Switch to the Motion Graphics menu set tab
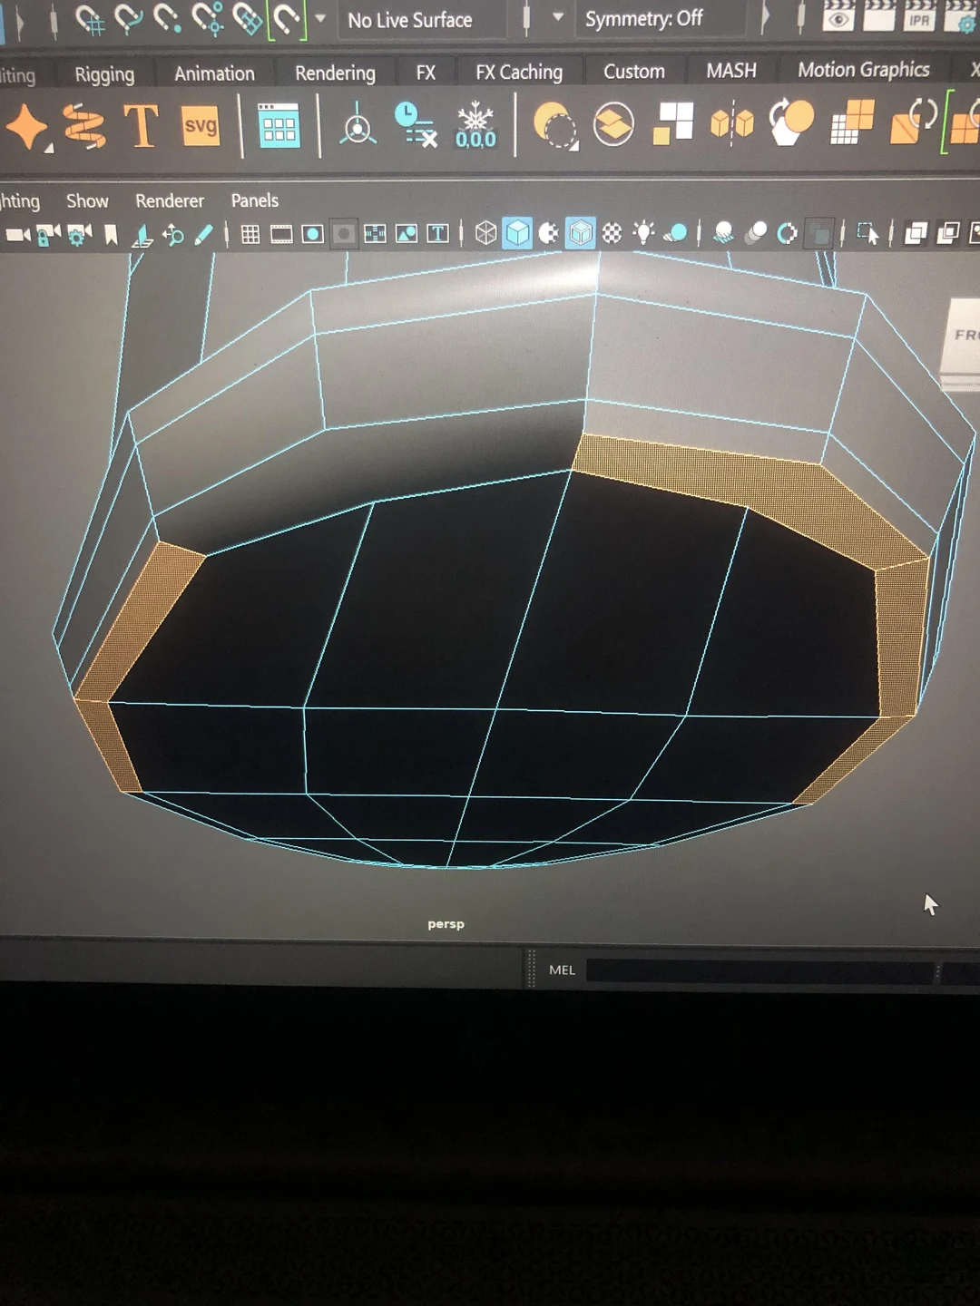Viewport: 980px width, 1306px height. (x=862, y=70)
